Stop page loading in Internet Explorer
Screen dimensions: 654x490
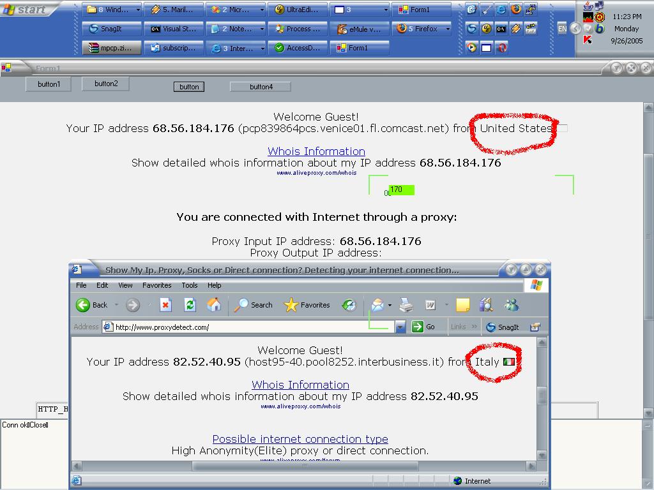165,305
